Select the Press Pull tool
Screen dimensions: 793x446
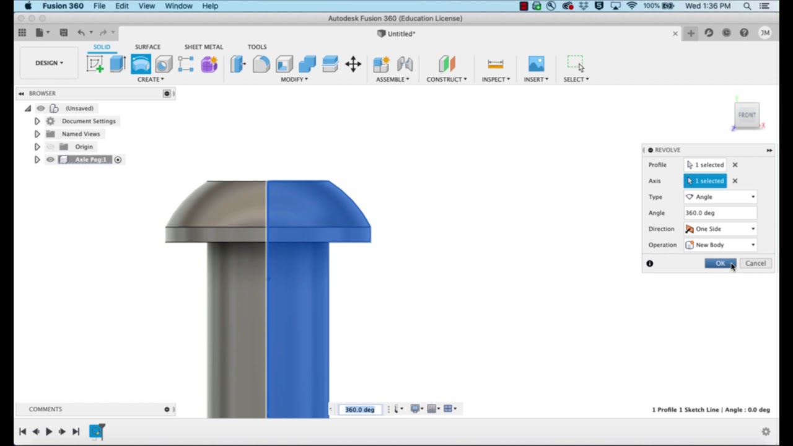[x=238, y=64]
